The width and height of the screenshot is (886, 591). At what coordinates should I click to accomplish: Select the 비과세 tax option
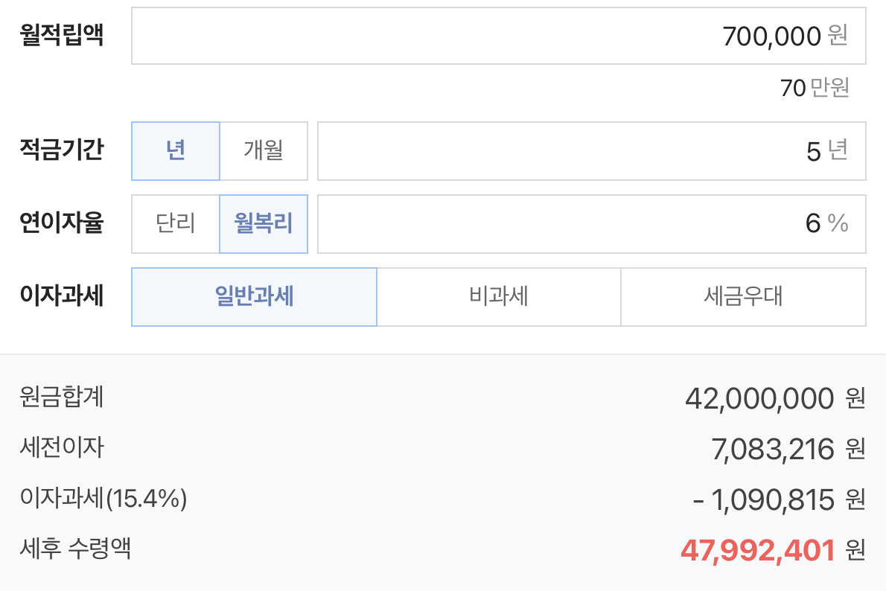tap(499, 296)
